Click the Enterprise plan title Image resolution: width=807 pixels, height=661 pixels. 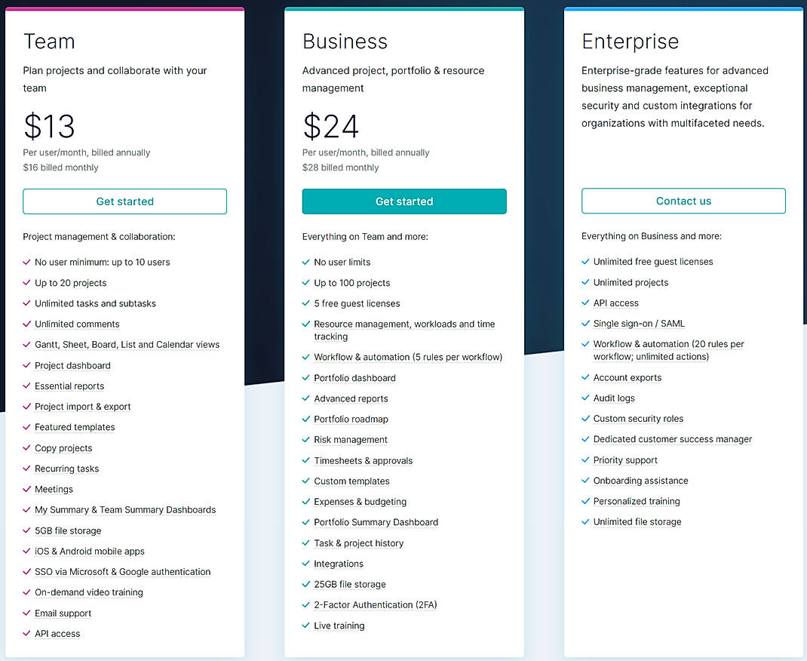point(630,42)
